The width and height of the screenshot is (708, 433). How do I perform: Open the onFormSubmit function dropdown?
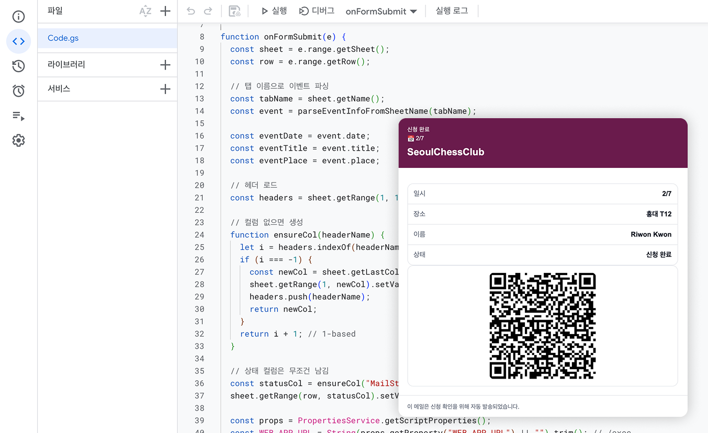click(x=381, y=11)
